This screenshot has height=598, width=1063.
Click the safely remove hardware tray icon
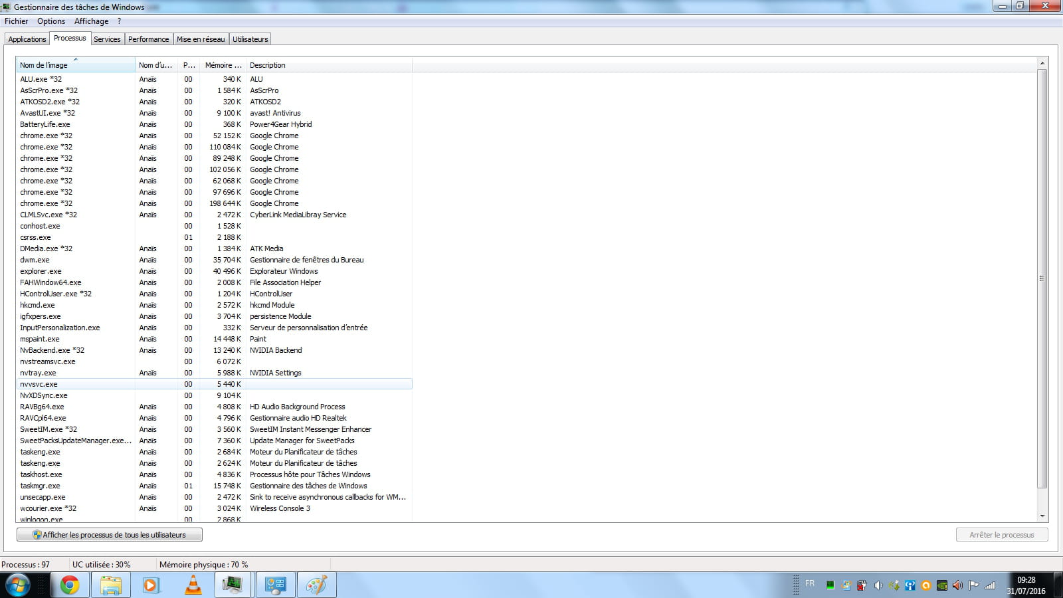(x=894, y=585)
